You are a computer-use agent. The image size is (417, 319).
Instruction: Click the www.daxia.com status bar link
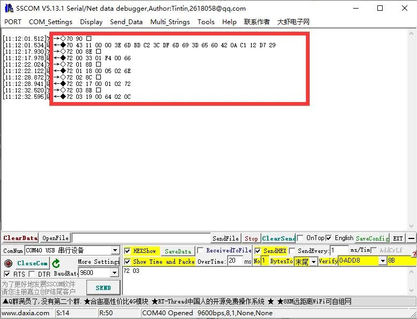26,313
